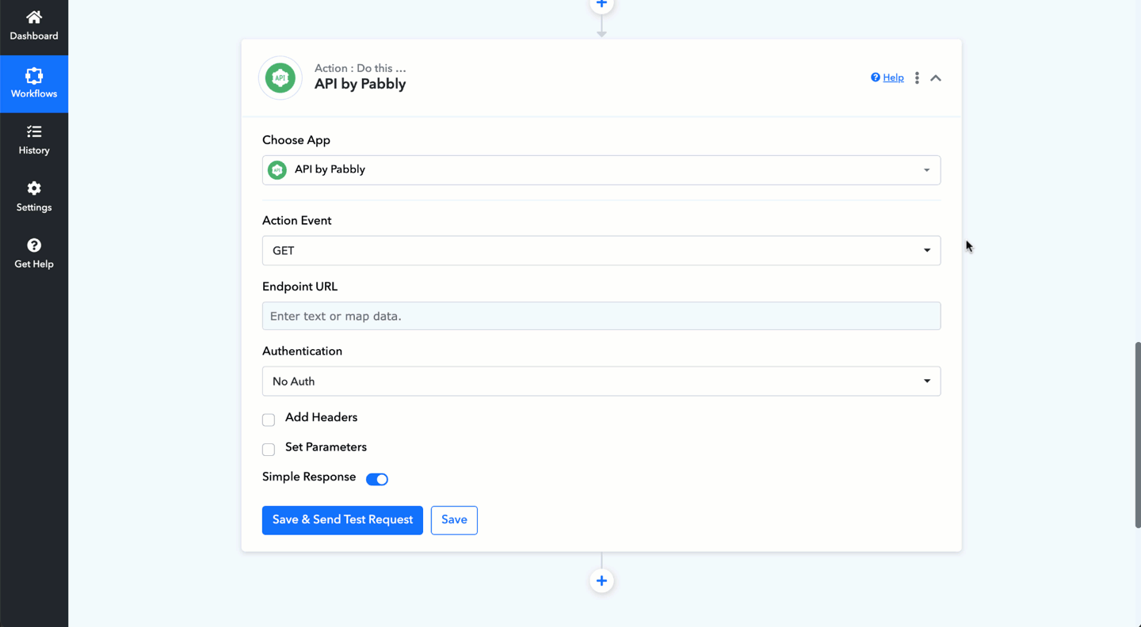Add a new step with the bottom plus button
This screenshot has height=627, width=1141.
coord(601,581)
